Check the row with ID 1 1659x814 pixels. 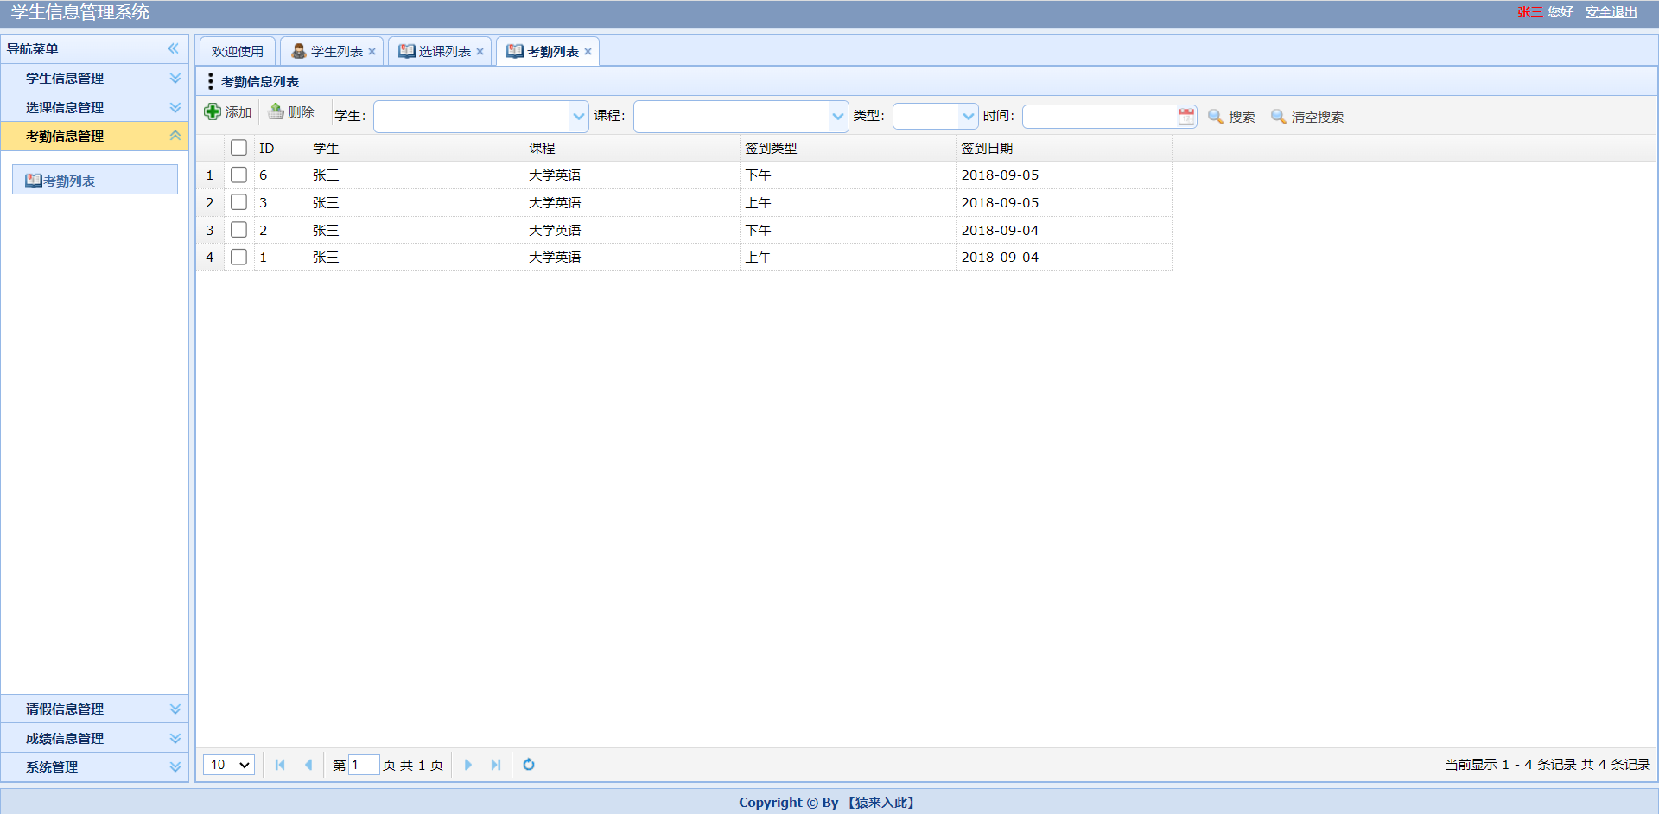coord(239,257)
